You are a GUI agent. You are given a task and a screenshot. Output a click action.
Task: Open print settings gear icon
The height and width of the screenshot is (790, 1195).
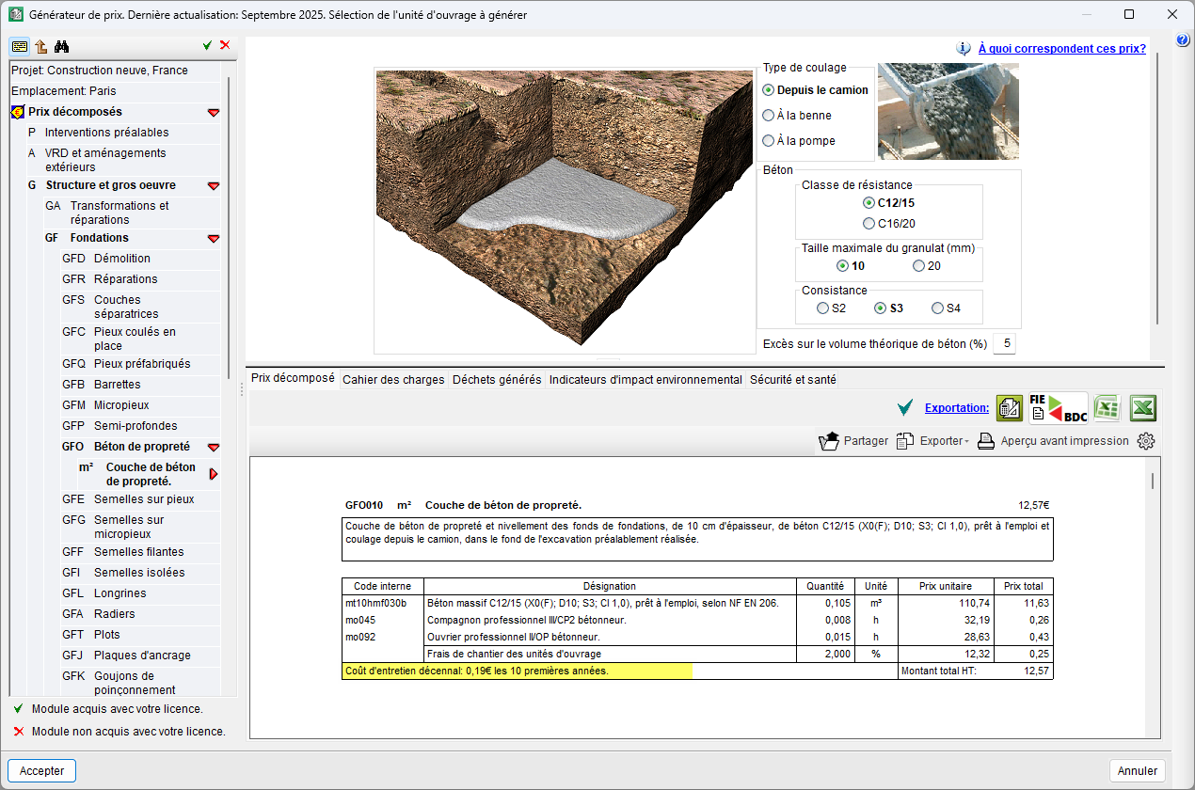point(1145,441)
